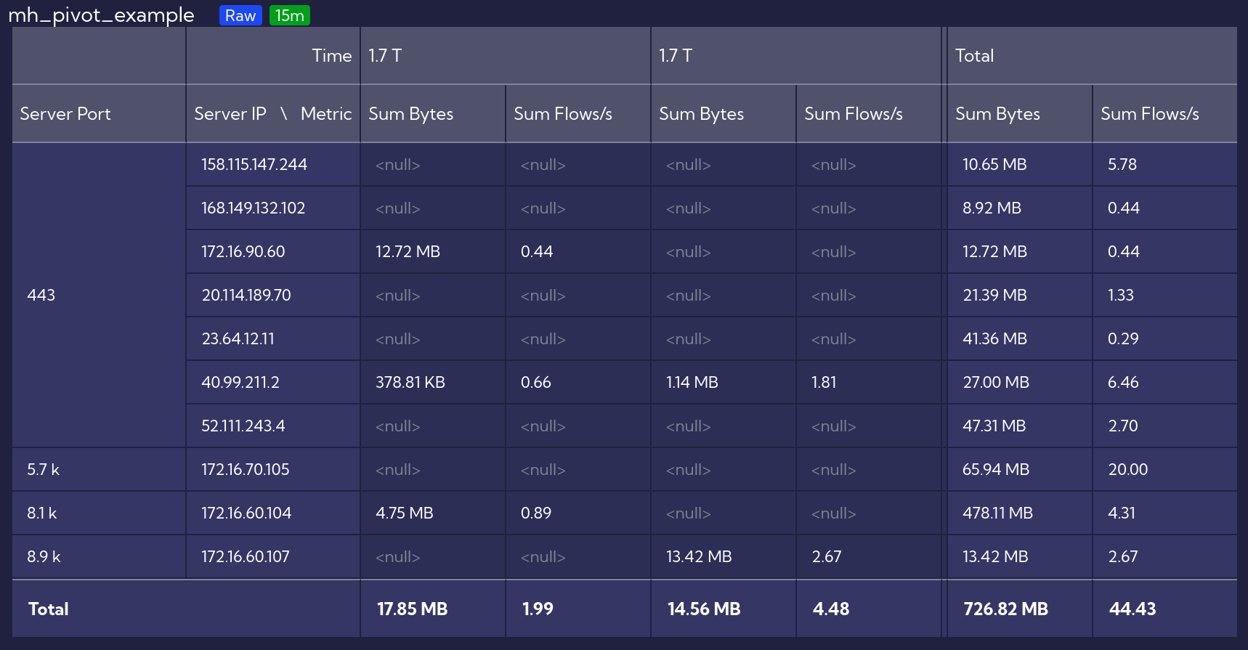This screenshot has width=1248, height=650.
Task: Select server IP 20.114.189.70
Action: click(246, 296)
